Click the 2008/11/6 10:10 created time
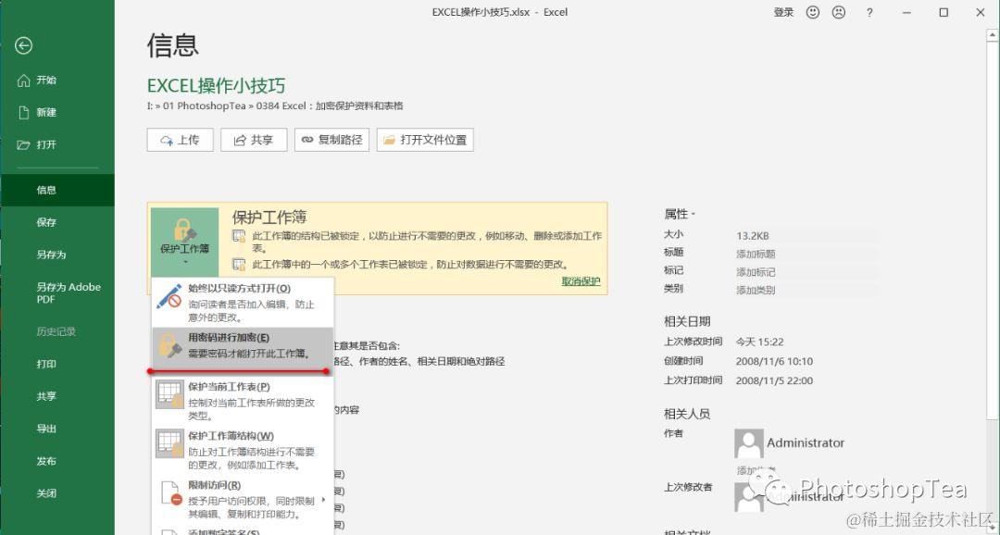The image size is (1000, 535). tap(774, 362)
